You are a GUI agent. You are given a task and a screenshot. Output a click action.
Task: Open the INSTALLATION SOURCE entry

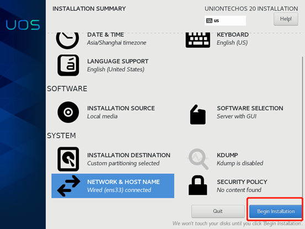(121, 108)
